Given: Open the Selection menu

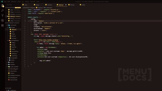Looking at the screenshot, I should (x=14, y=2).
